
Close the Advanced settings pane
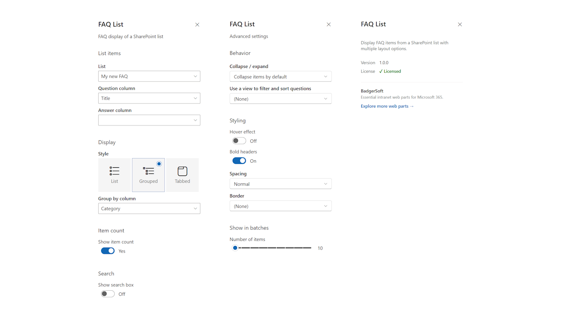(329, 25)
